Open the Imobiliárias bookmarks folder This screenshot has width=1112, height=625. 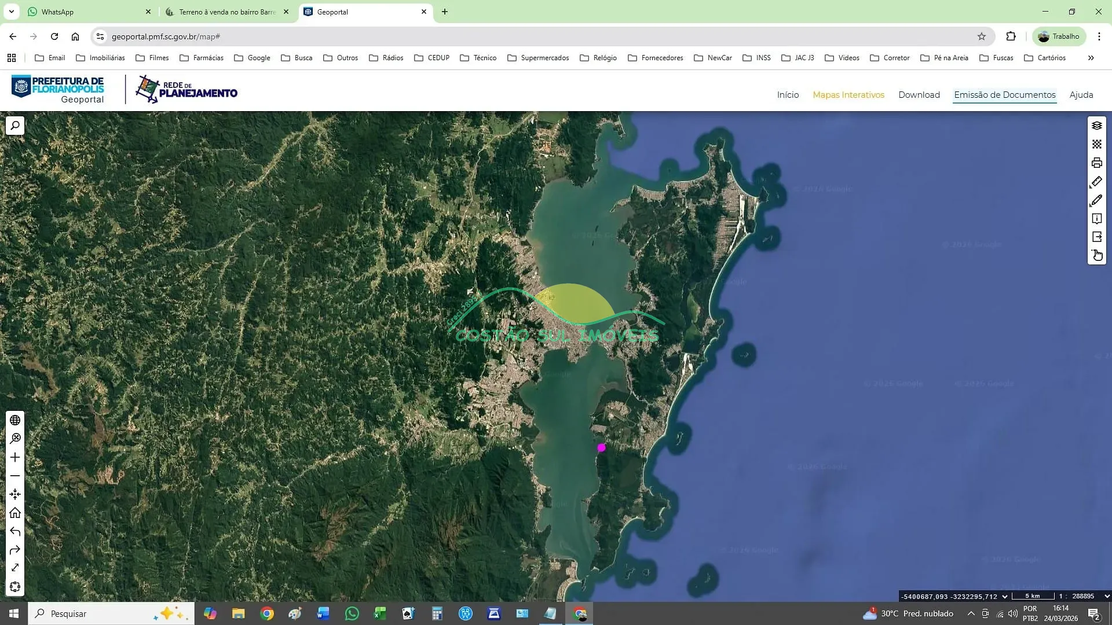coord(100,58)
